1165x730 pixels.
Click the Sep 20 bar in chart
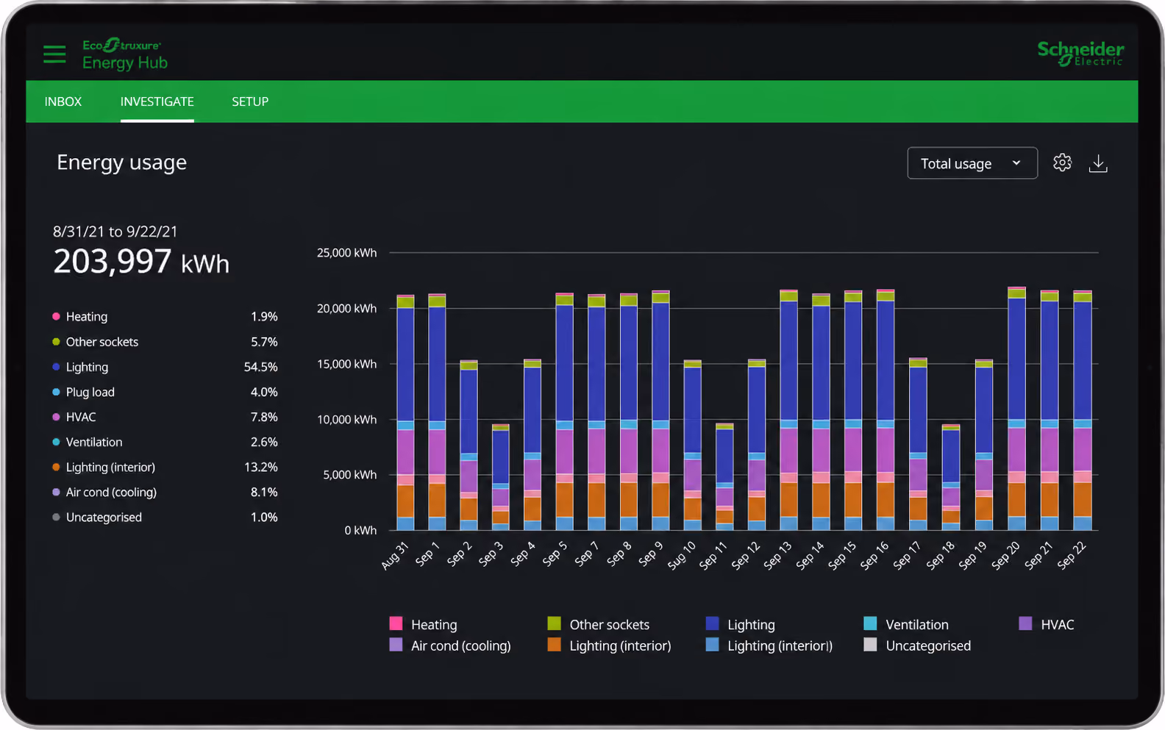point(1016,408)
